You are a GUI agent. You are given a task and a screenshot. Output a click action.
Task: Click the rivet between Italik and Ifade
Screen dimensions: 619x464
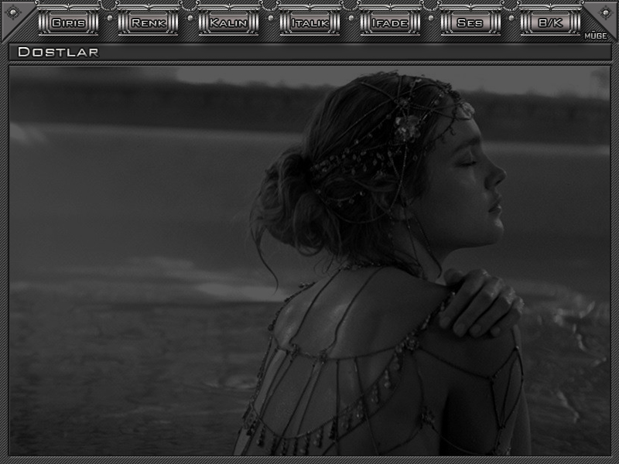(350, 17)
